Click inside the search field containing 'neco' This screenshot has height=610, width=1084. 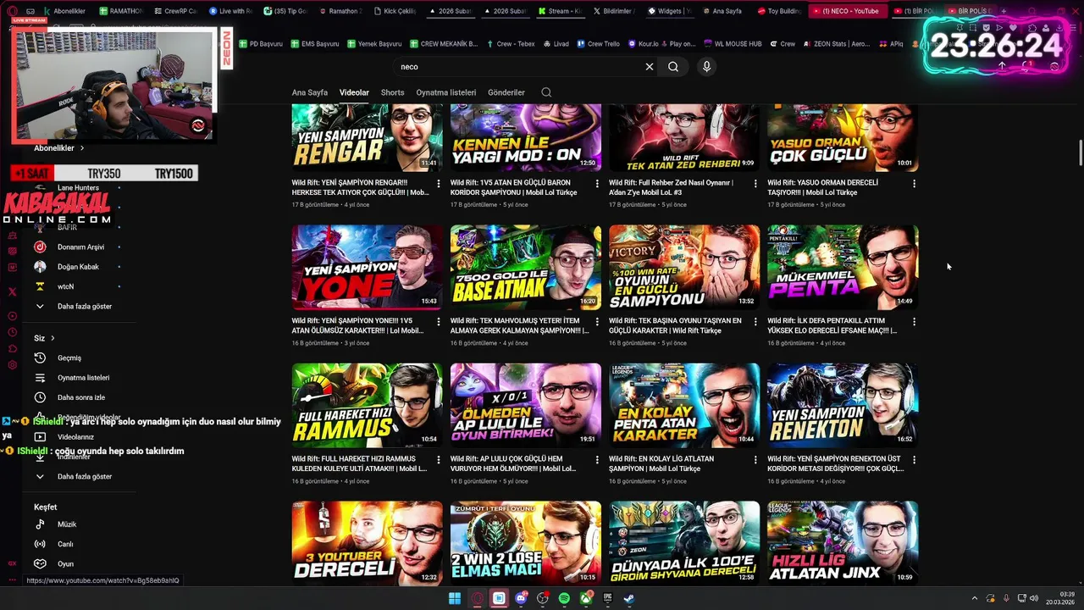point(517,67)
